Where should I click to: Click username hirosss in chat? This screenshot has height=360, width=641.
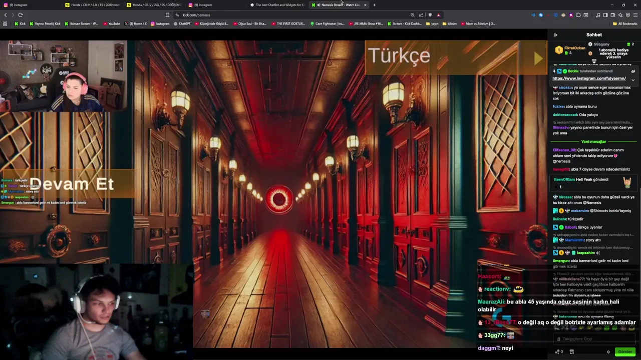click(x=565, y=197)
